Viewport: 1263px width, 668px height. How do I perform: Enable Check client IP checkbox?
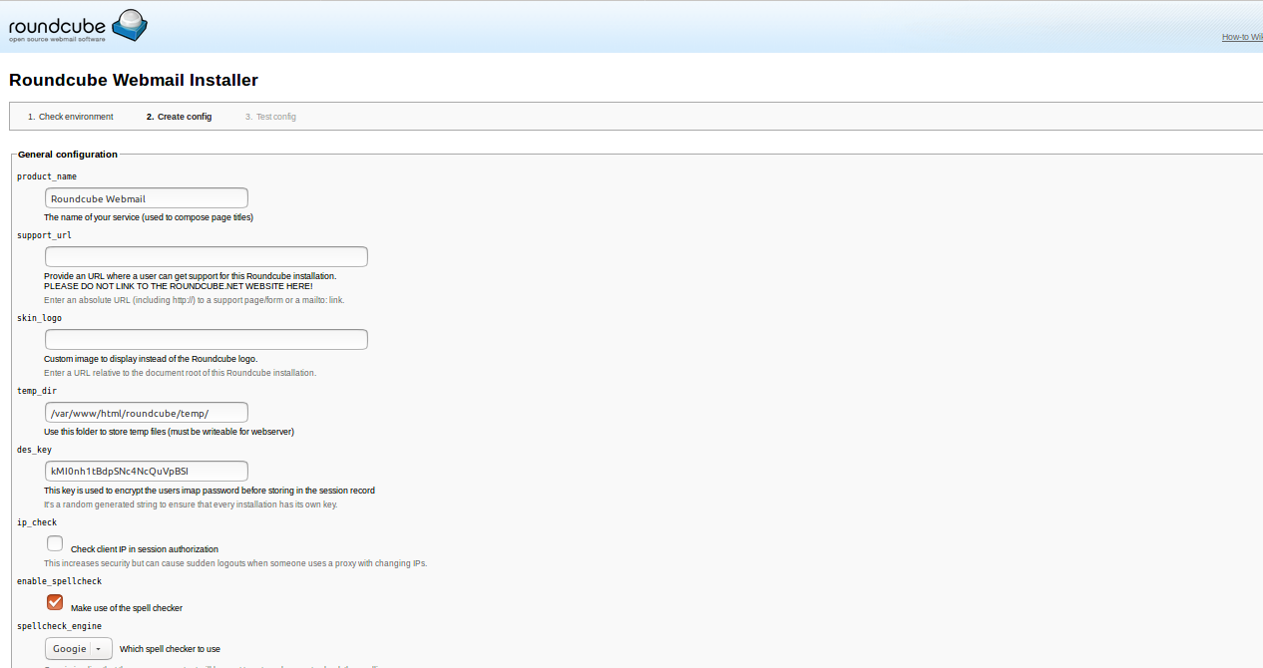pos(55,543)
